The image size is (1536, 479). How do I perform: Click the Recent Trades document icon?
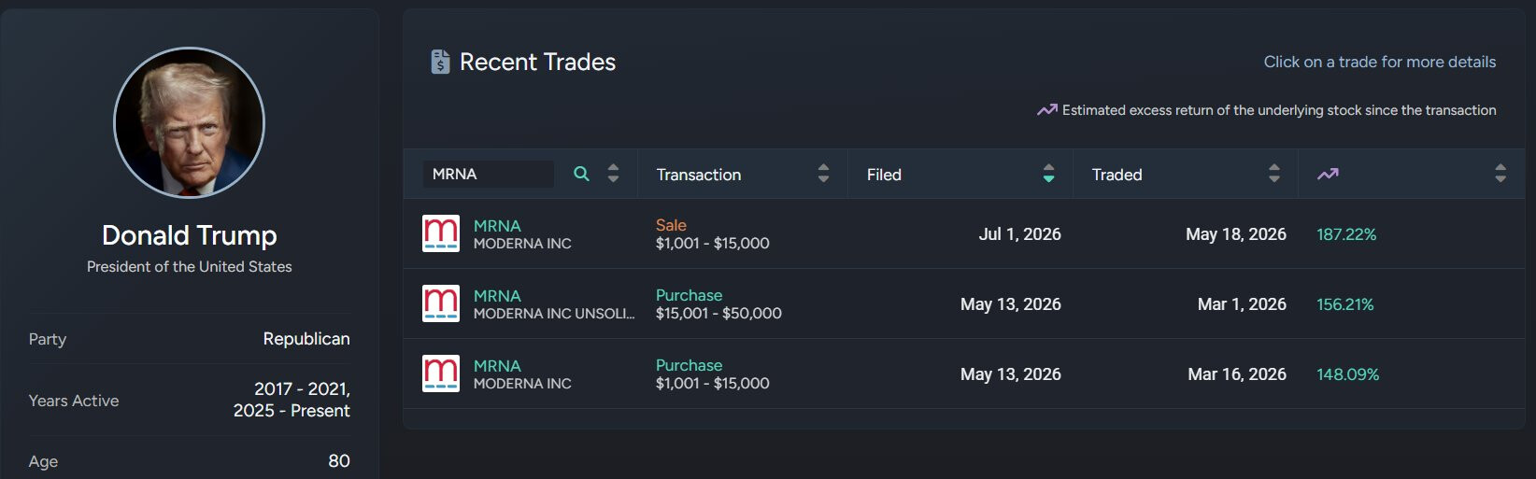click(x=440, y=62)
